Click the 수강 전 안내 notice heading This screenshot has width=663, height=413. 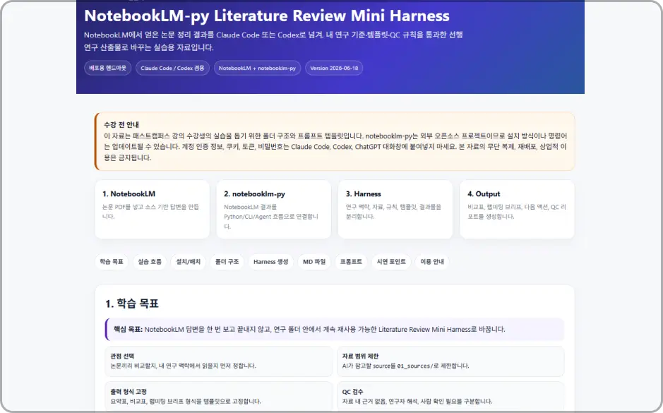coord(121,125)
